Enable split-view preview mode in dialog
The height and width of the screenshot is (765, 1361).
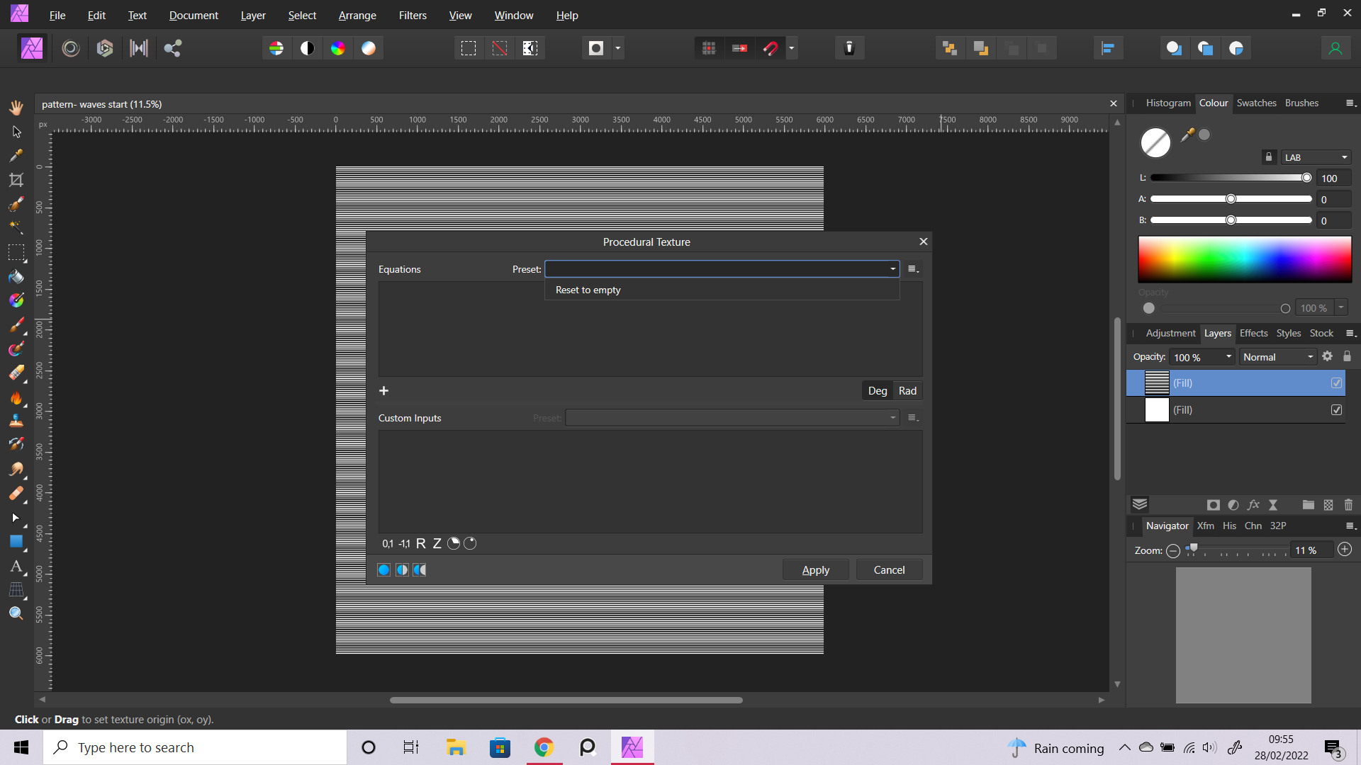coord(402,570)
